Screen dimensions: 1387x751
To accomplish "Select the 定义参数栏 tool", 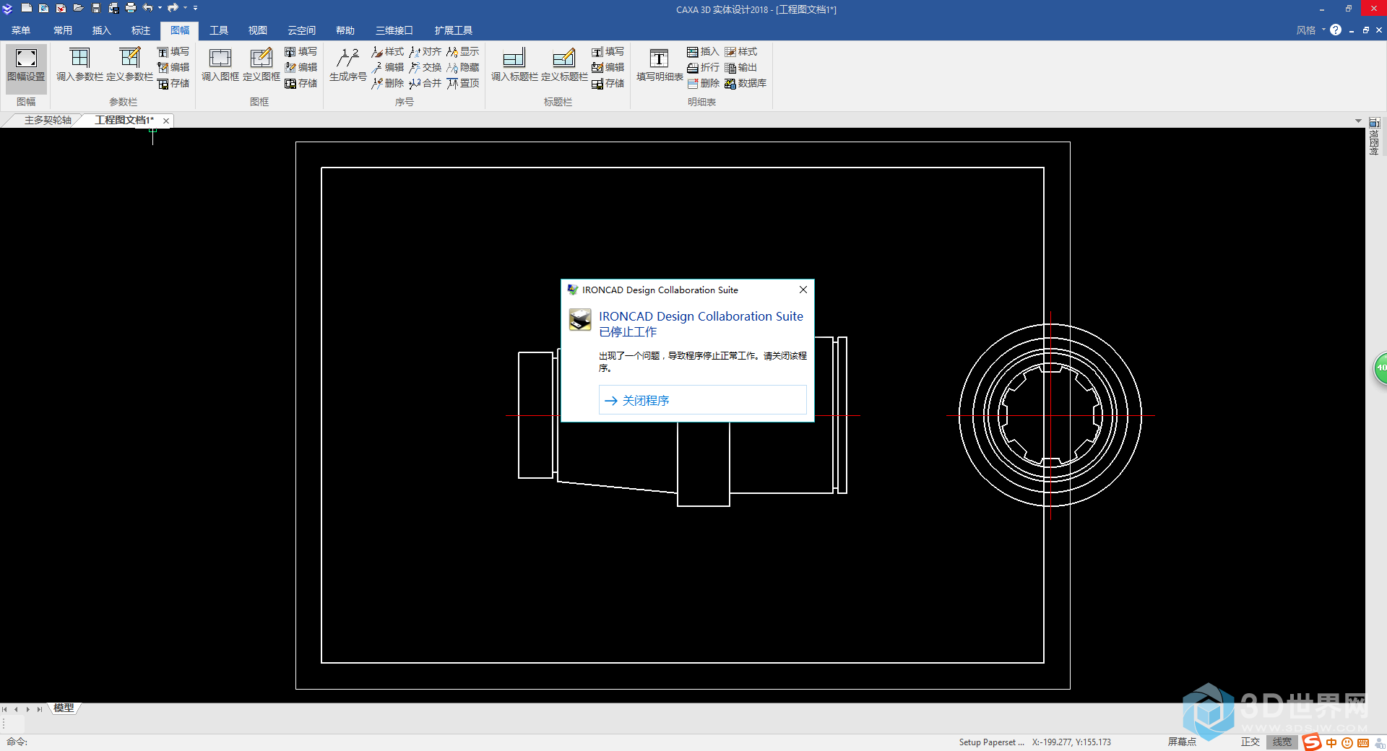I will [x=129, y=66].
